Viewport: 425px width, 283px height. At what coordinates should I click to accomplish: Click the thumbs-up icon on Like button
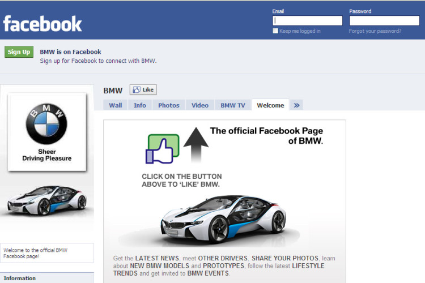coord(137,89)
